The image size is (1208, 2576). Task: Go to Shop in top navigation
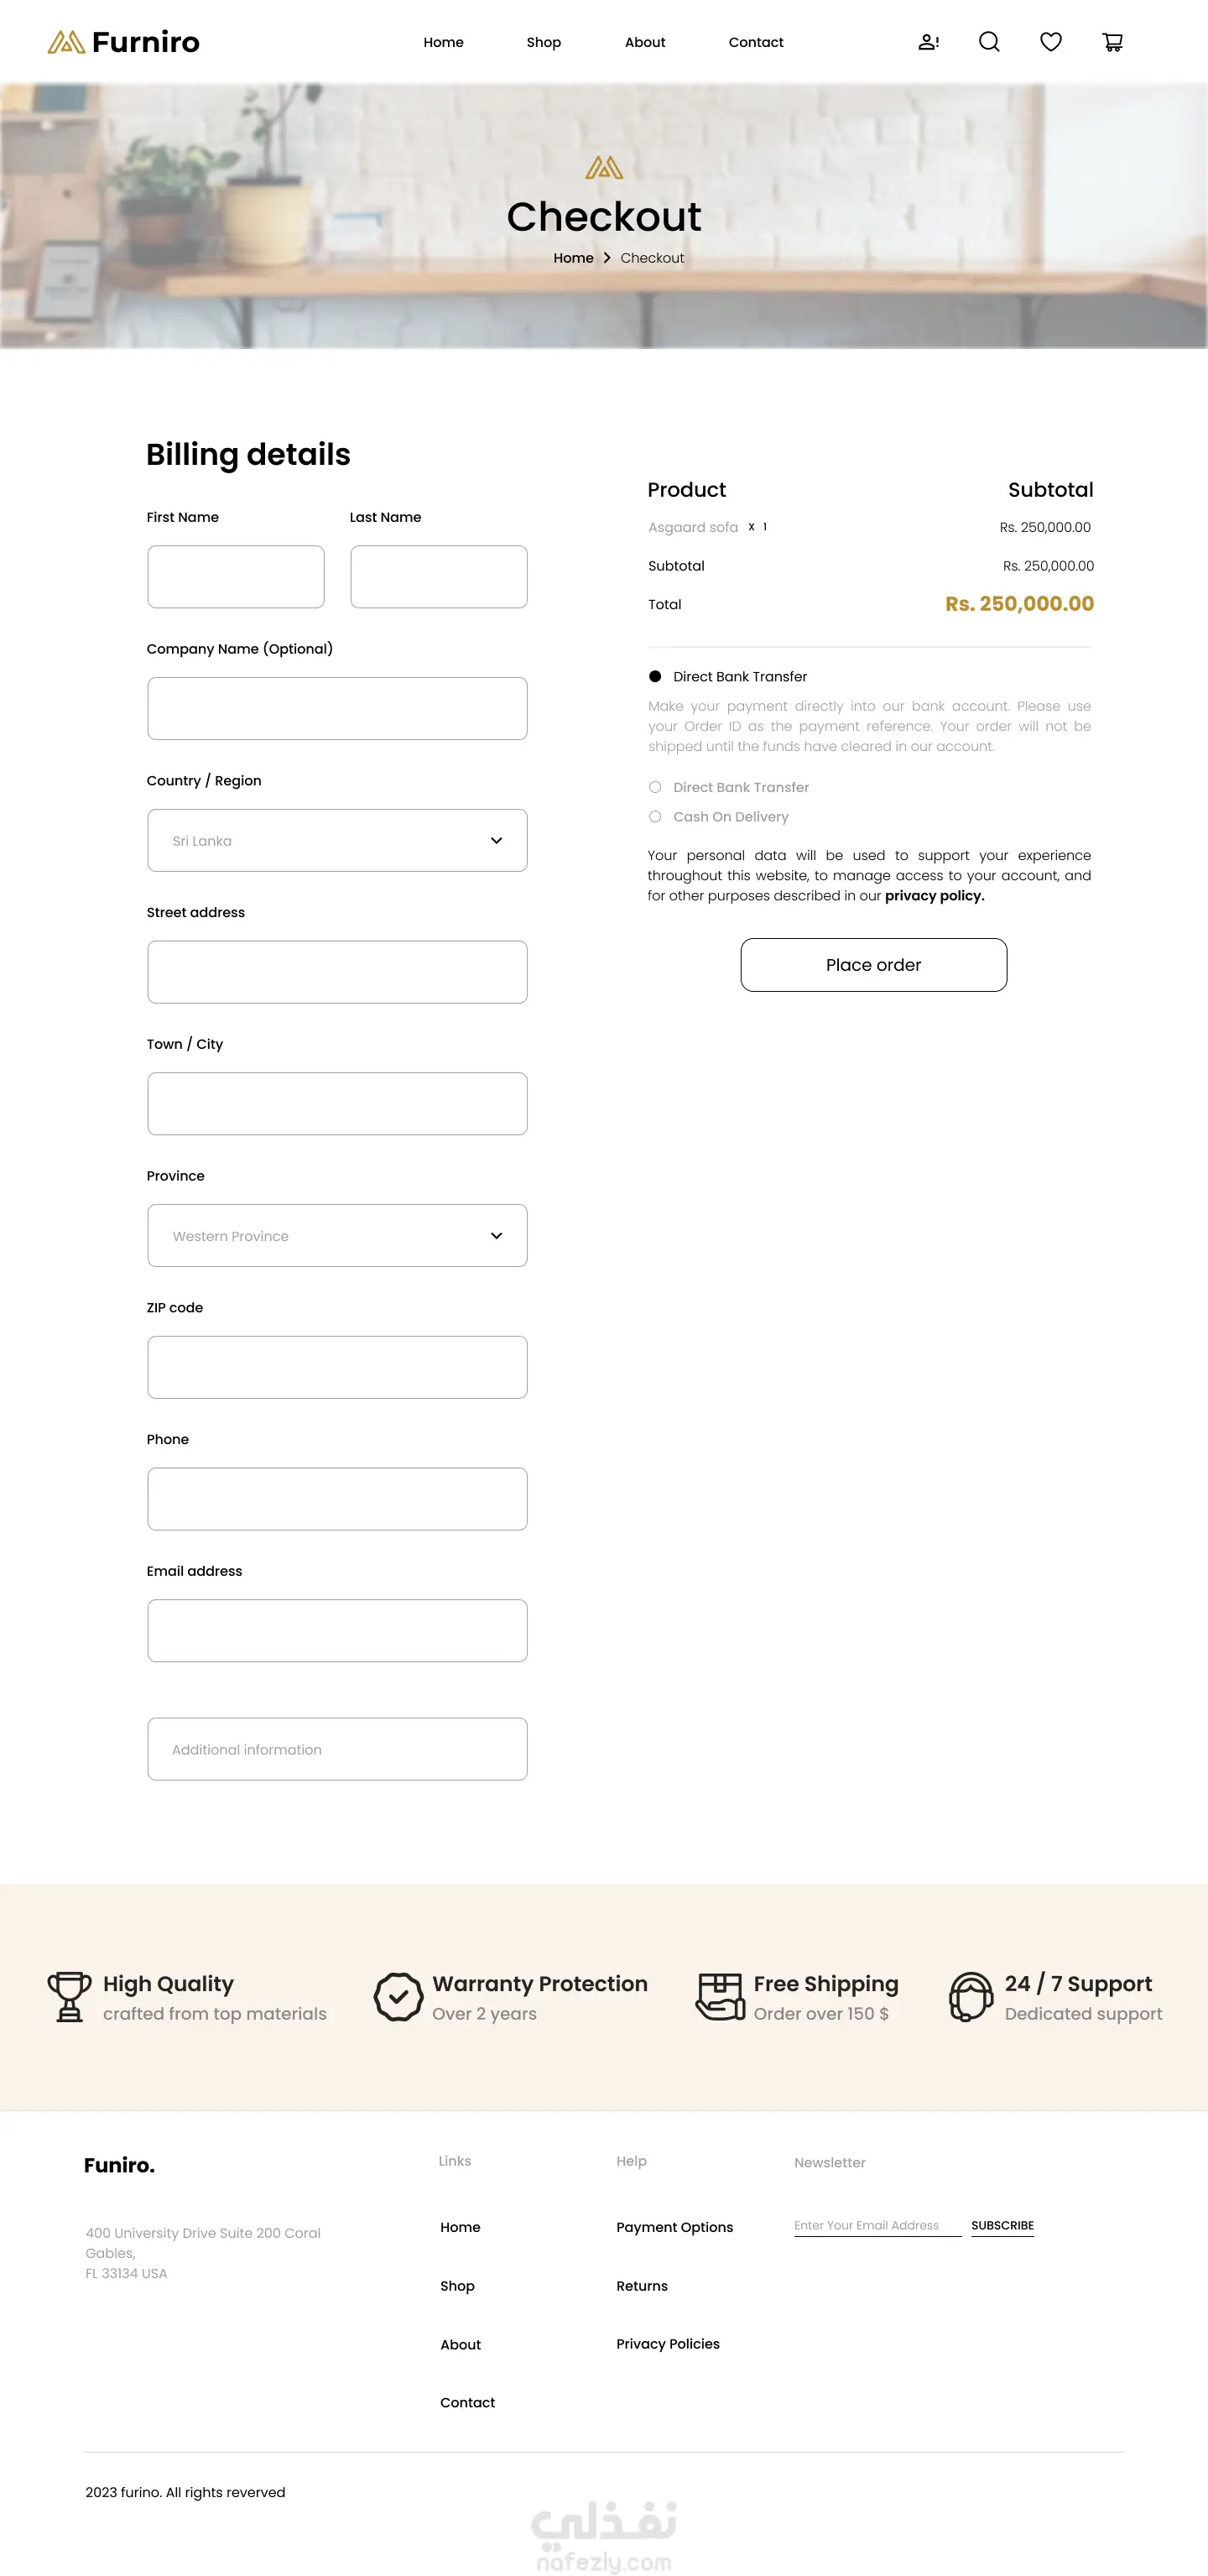[x=543, y=42]
